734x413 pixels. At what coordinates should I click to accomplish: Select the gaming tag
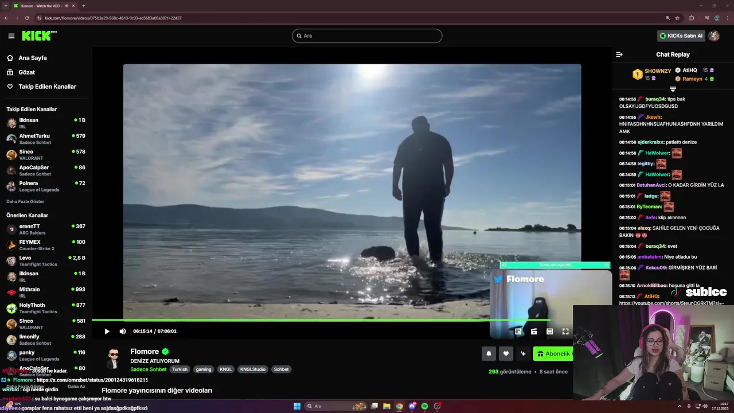(204, 369)
